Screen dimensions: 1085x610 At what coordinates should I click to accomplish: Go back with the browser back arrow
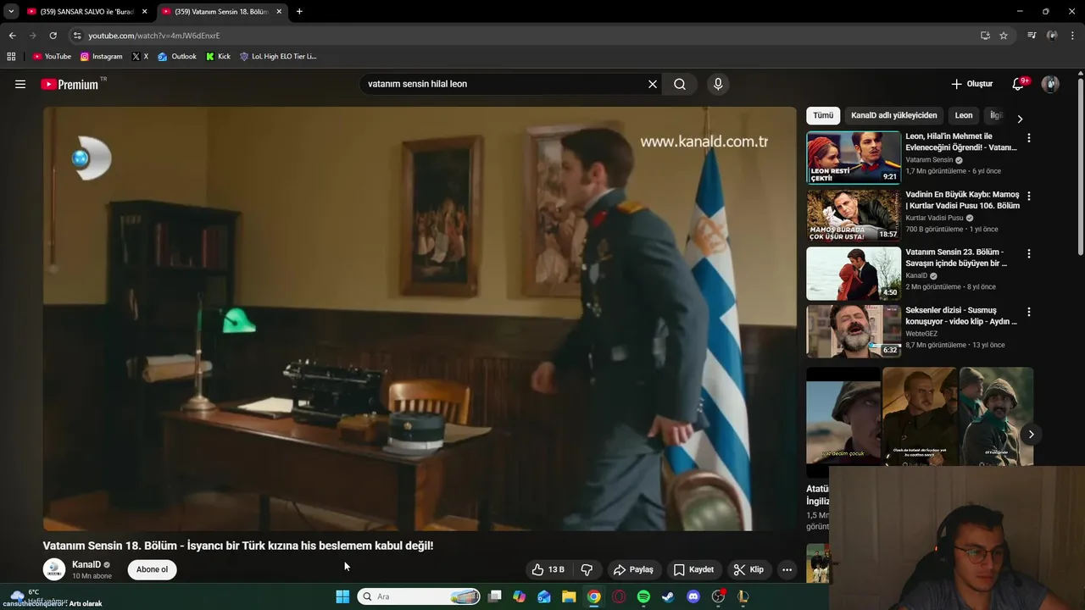[x=12, y=36]
